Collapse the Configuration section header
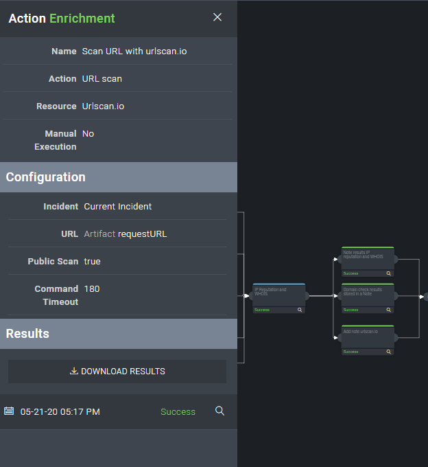The height and width of the screenshot is (467, 428). click(118, 177)
